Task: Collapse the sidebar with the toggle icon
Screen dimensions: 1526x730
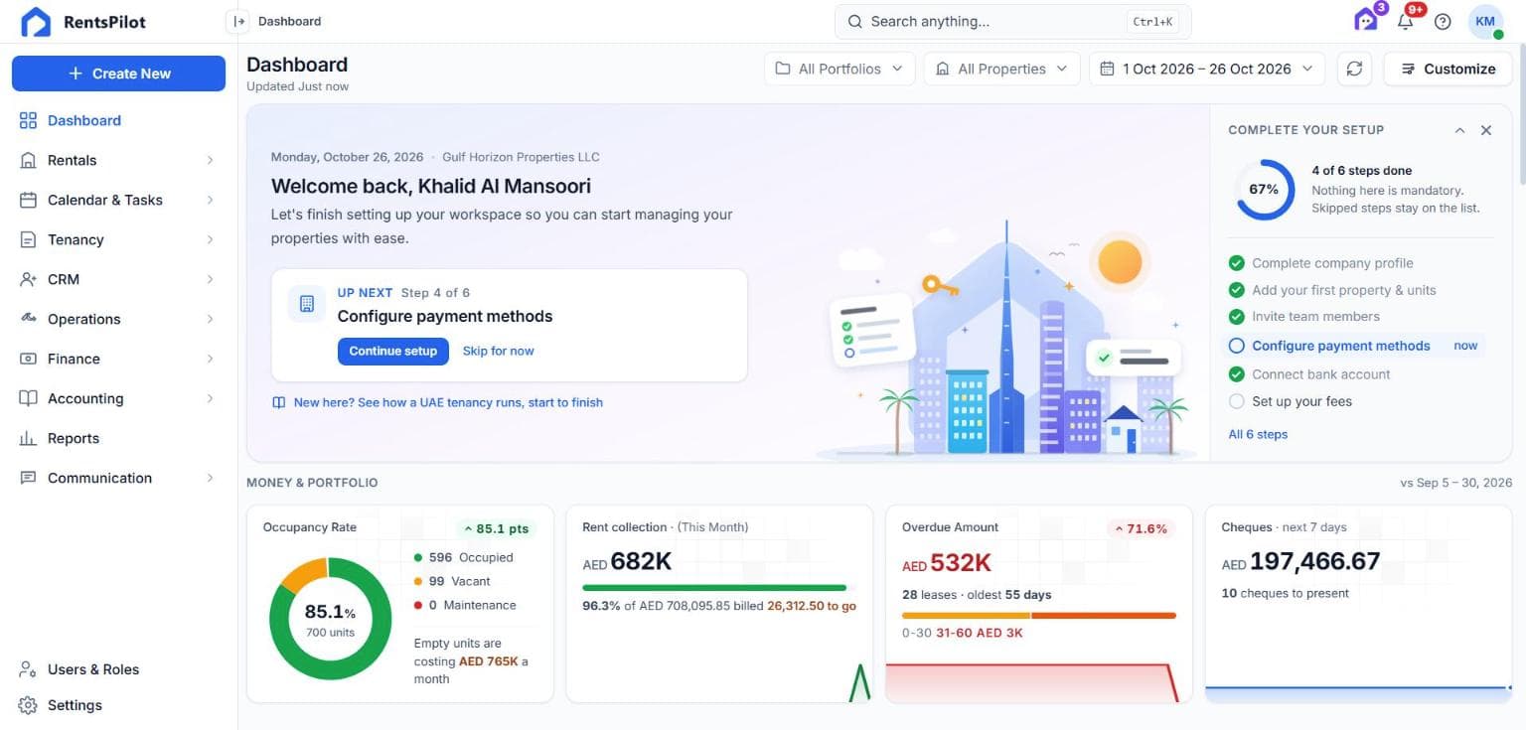Action: pyautogui.click(x=238, y=21)
